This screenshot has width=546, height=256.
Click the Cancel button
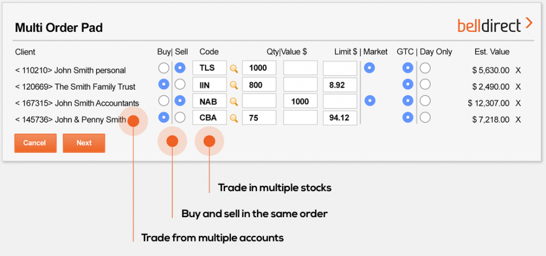point(35,143)
